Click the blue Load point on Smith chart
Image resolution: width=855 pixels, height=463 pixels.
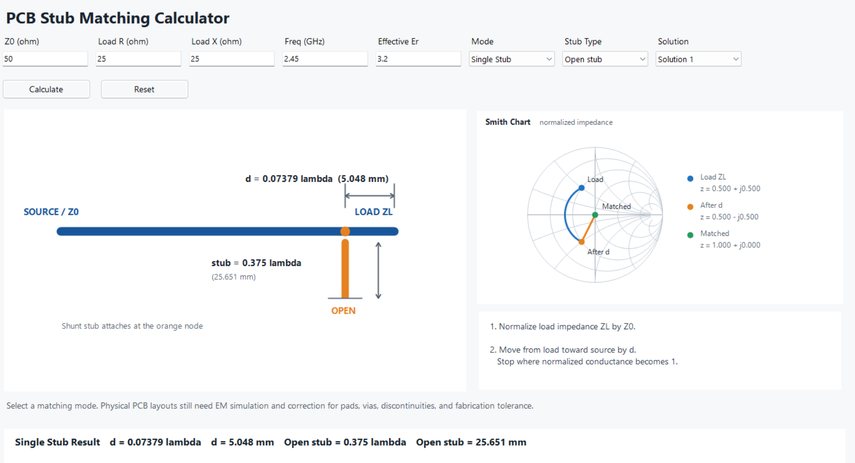click(x=582, y=188)
